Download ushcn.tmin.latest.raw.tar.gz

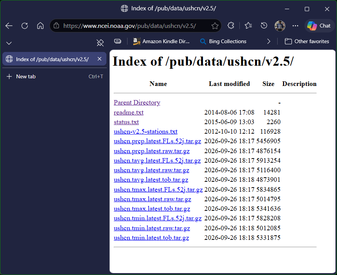click(152, 228)
